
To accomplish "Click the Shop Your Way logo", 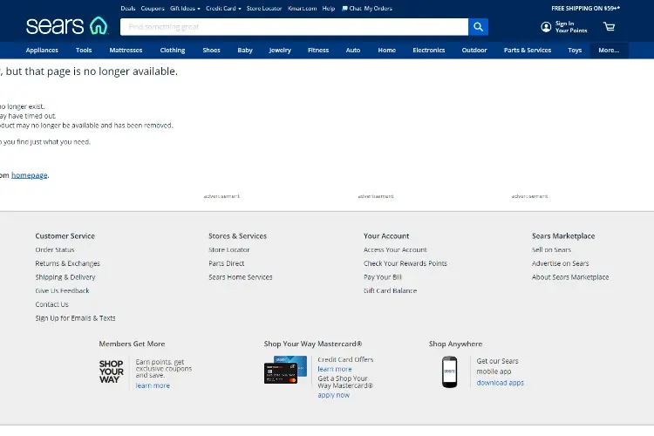I will click(112, 371).
